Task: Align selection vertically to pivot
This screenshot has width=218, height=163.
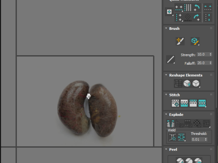Action: 179,18
